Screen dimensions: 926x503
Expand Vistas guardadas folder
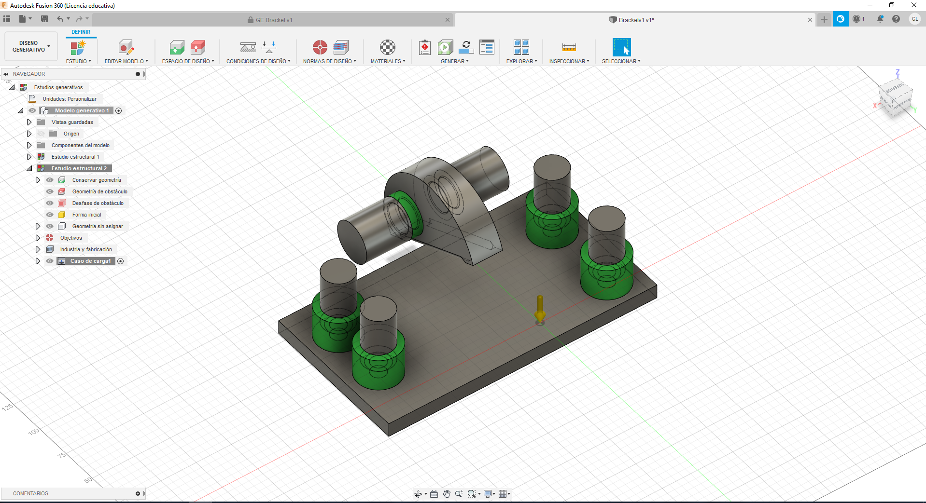pos(29,122)
